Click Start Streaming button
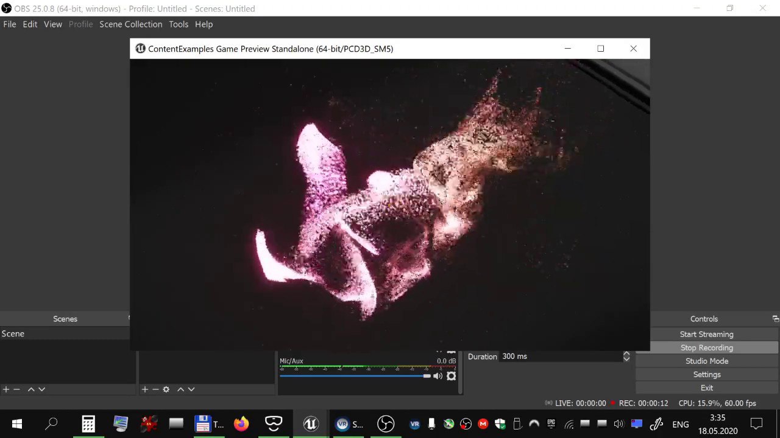 pyautogui.click(x=707, y=334)
